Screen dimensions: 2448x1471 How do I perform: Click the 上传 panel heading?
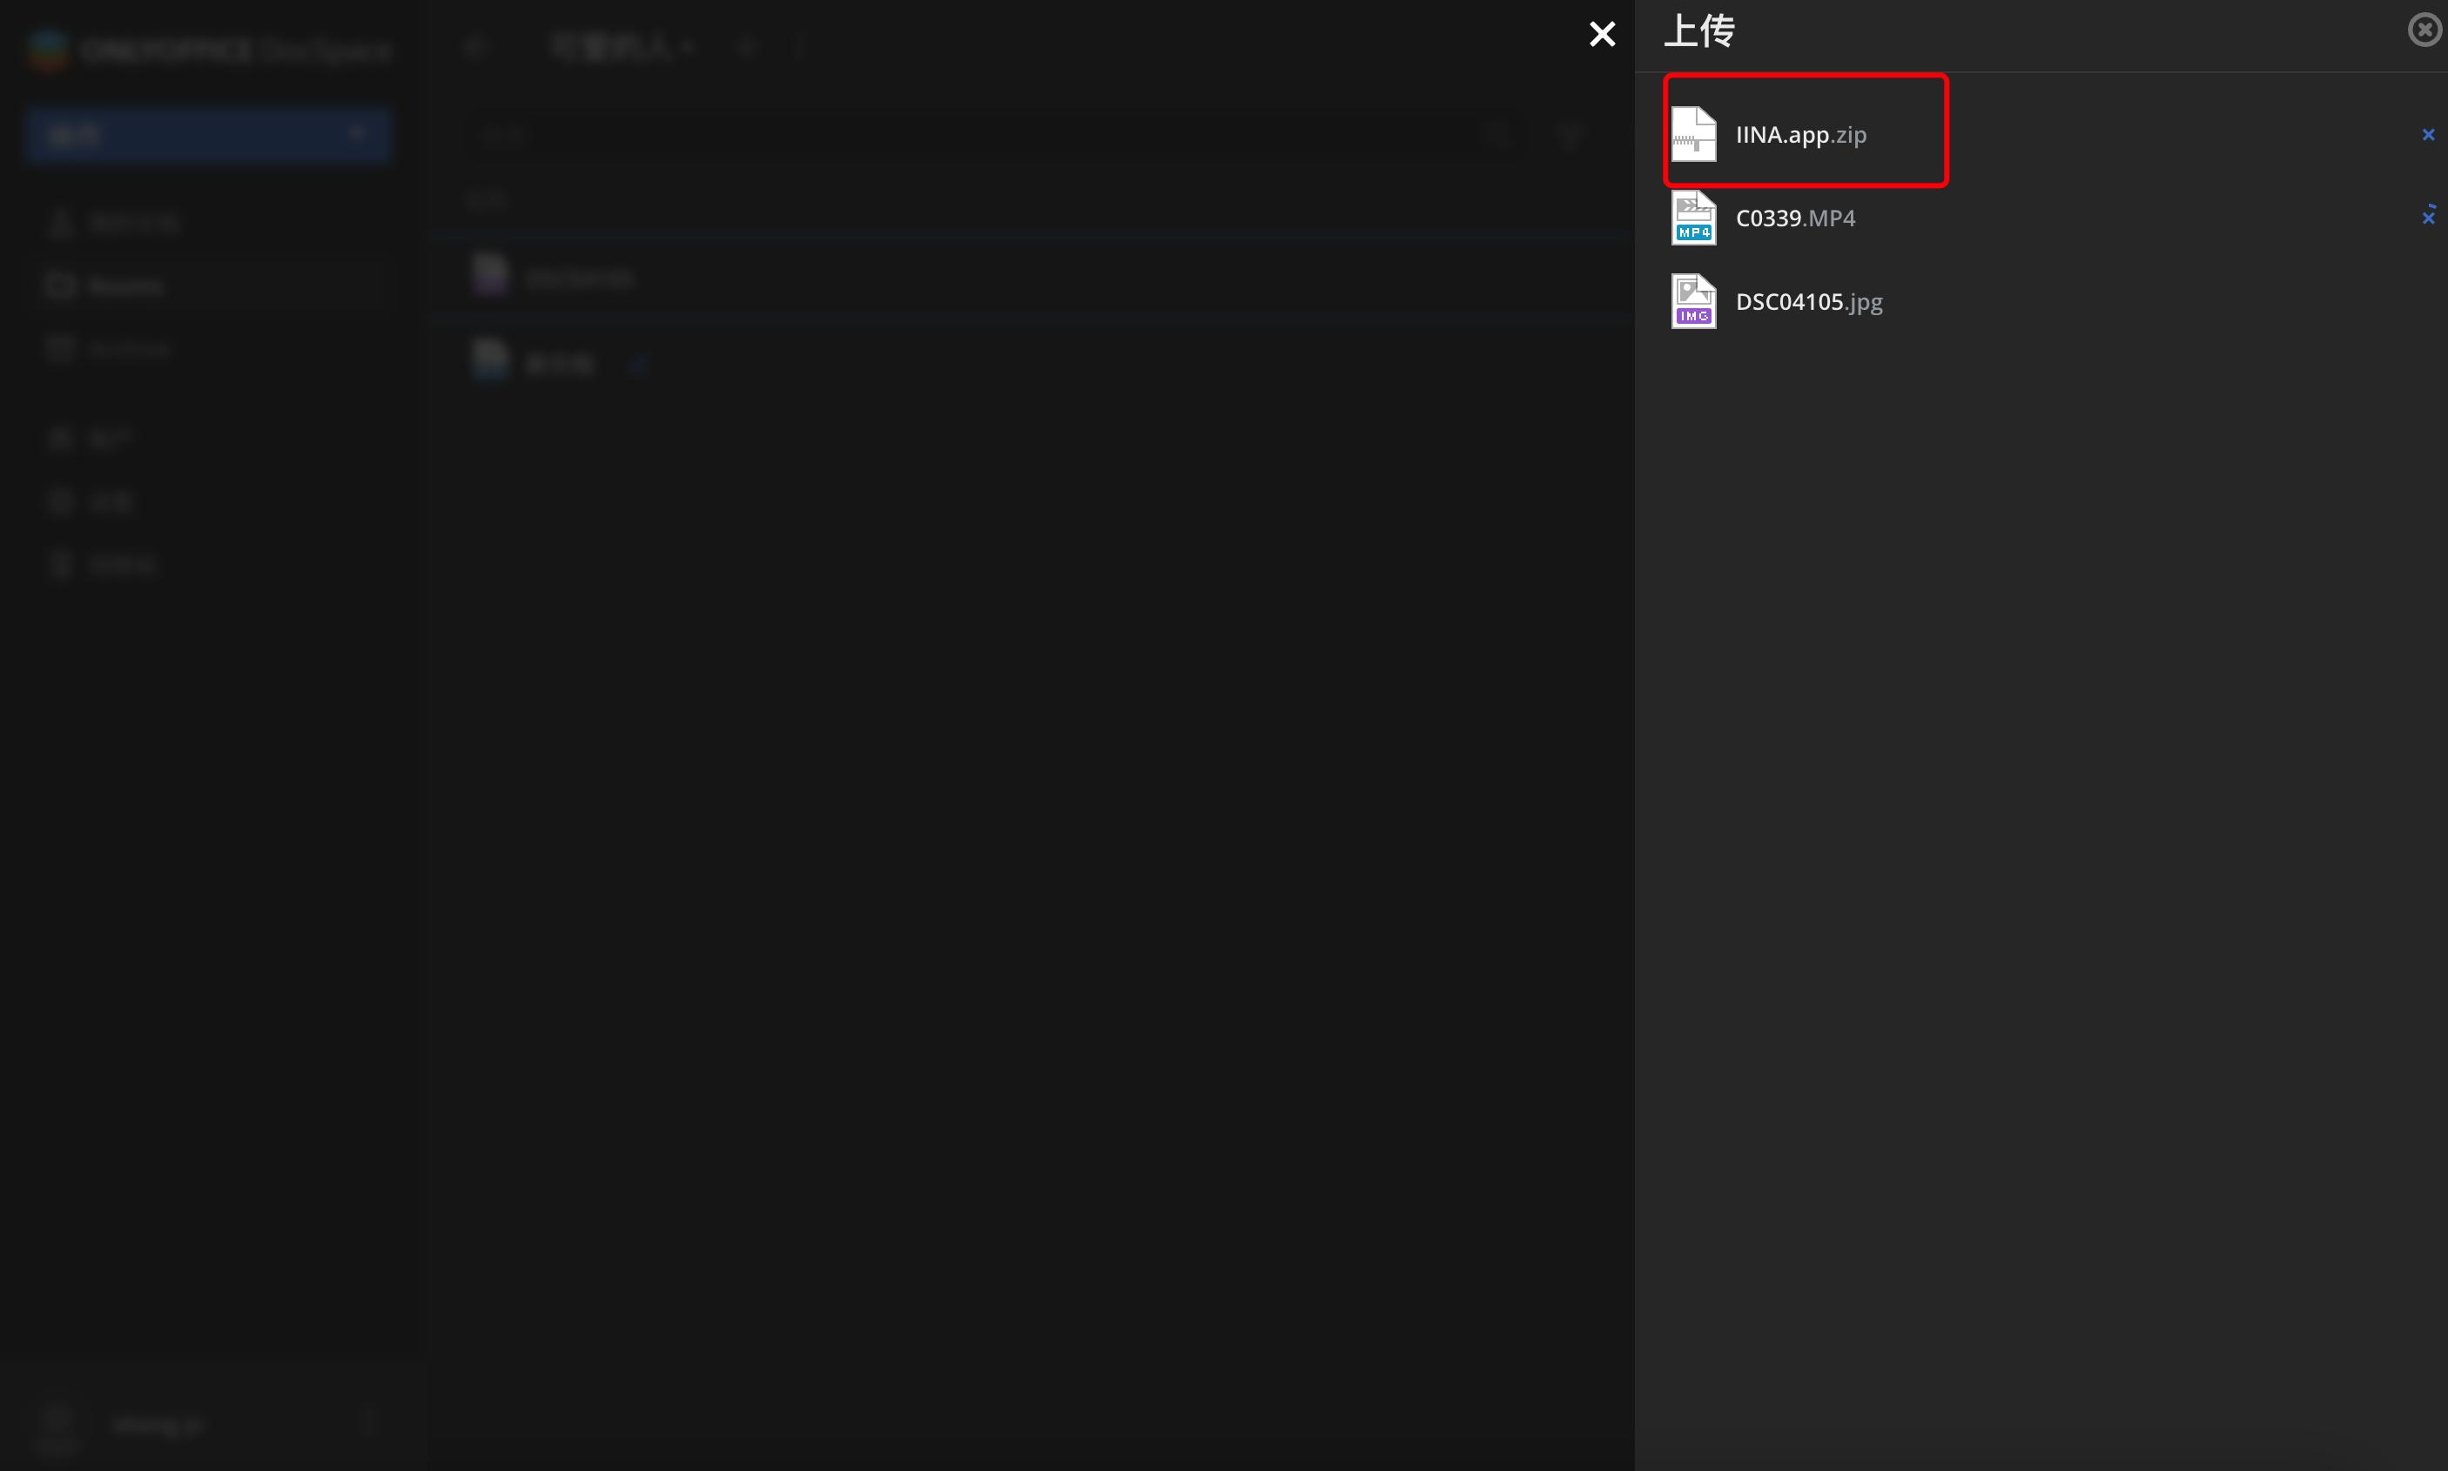coord(1698,31)
